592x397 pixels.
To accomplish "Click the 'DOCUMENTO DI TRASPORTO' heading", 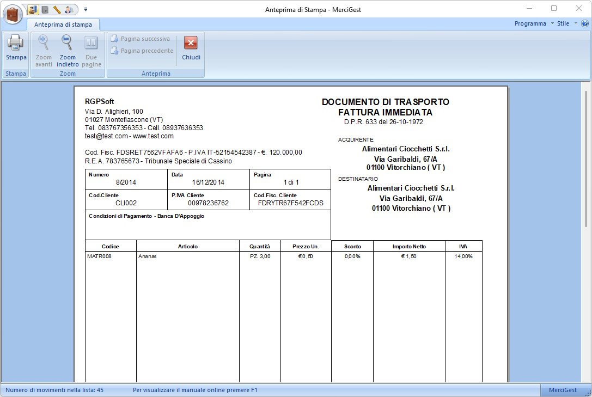I will point(385,102).
